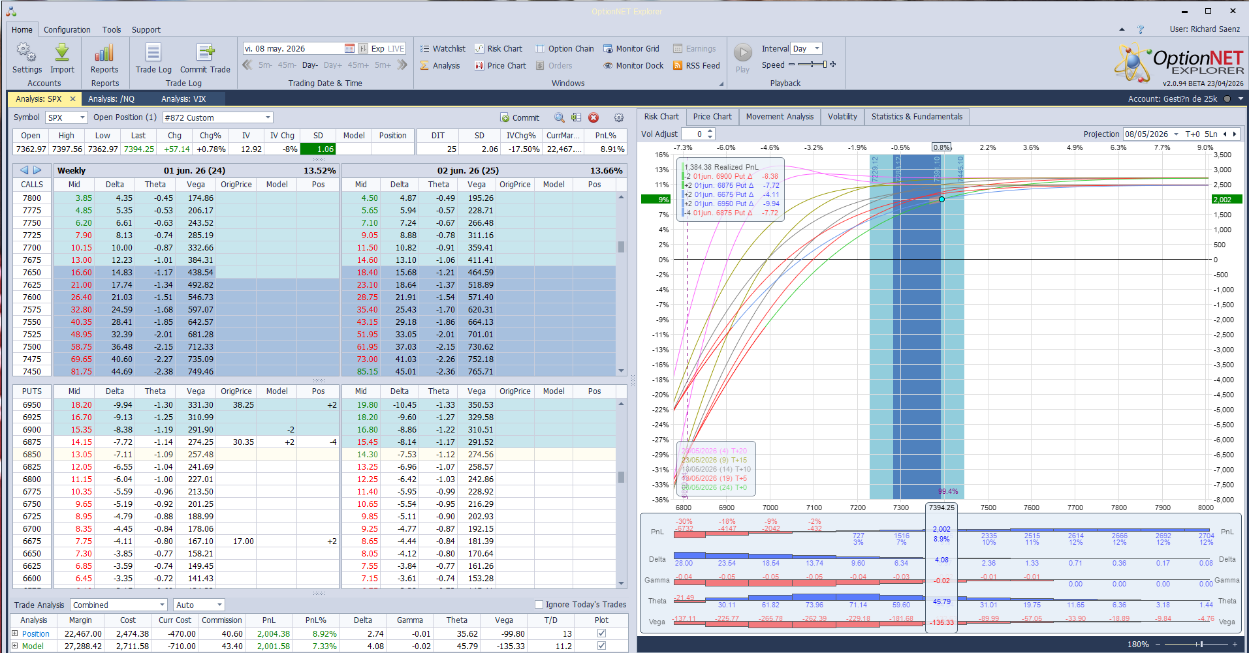
Task: Open the Account dropdown arrow
Action: tap(1241, 99)
